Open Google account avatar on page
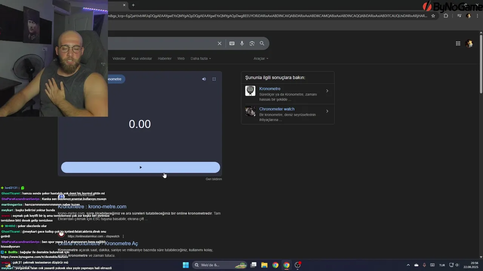Screen dimensions: 483x271 tap(469, 43)
